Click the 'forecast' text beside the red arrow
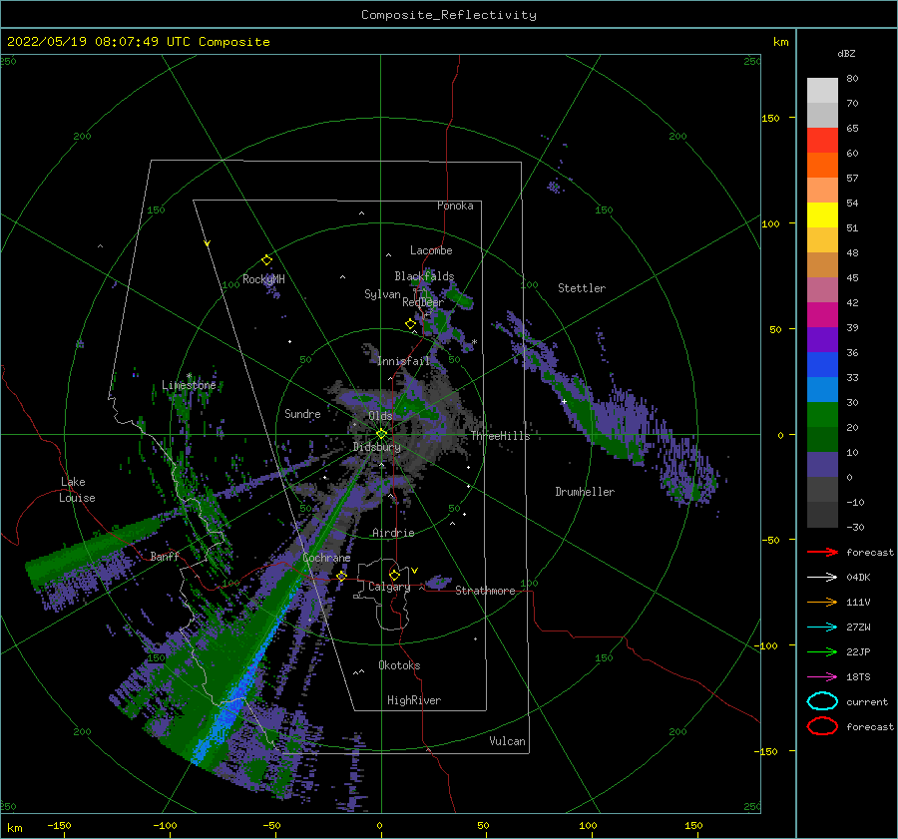 (870, 552)
